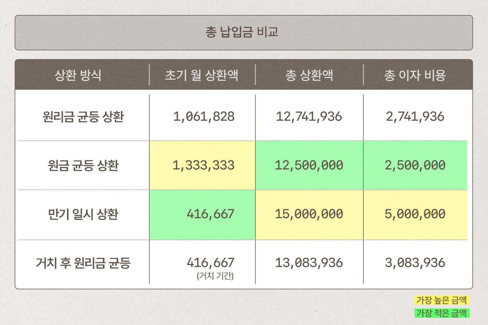This screenshot has width=488, height=325.
Task: Select the yellow 15,000,000 cell
Action: [x=309, y=214]
